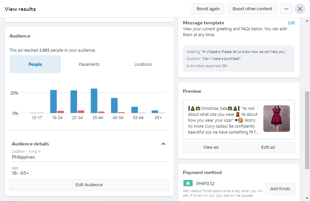Click the Christmas Sale ad preview text
This screenshot has height=202, width=310.
click(223, 120)
